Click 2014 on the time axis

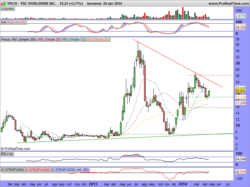pos(183,184)
